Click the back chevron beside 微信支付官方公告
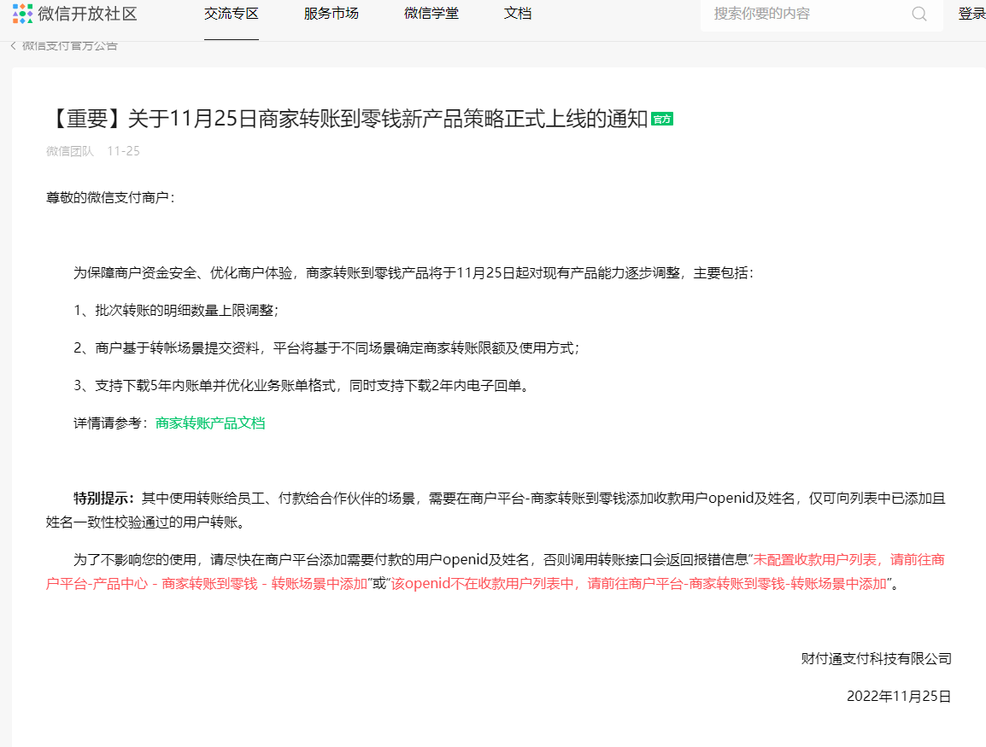This screenshot has height=747, width=986. pyautogui.click(x=14, y=46)
